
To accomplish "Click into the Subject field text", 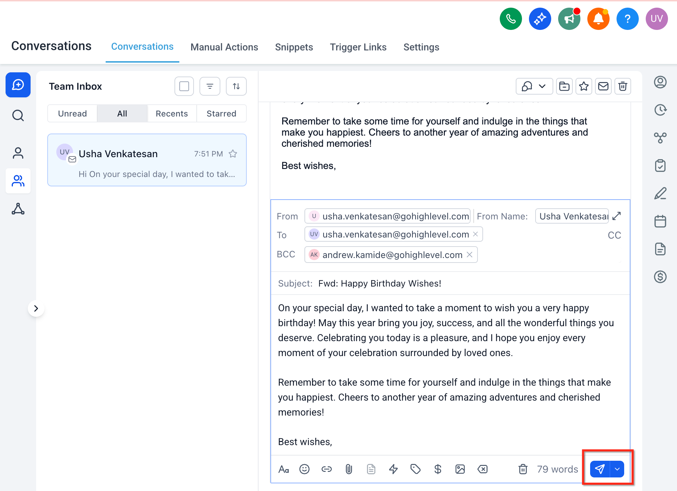I will tap(380, 283).
